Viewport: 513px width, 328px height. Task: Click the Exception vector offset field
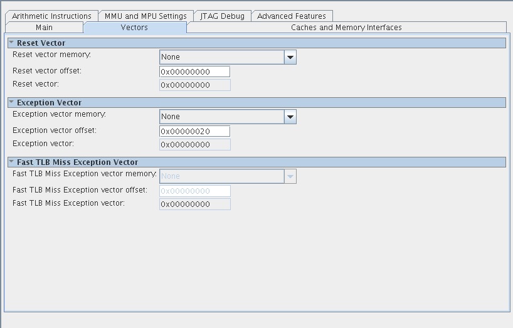tap(194, 131)
